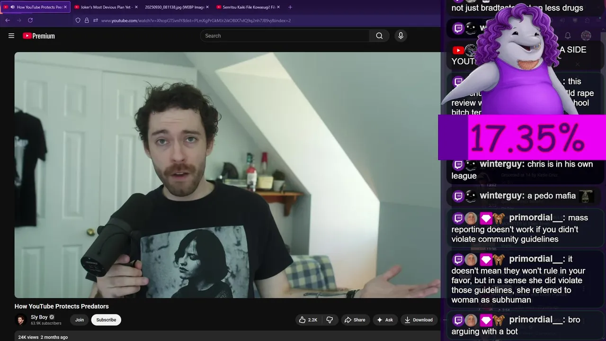Open tracking protection shield icon
This screenshot has width=606, height=341.
coord(78,20)
